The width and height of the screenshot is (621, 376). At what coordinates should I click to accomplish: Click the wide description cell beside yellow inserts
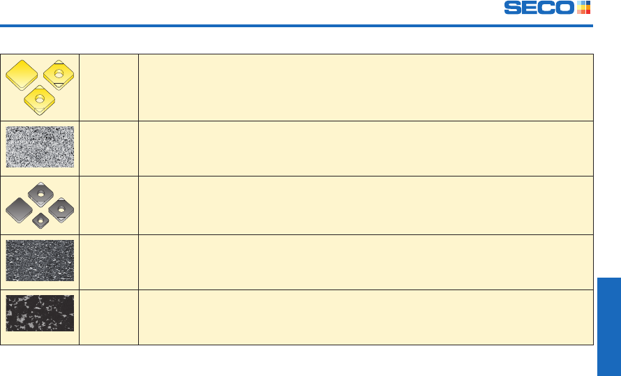(x=366, y=87)
